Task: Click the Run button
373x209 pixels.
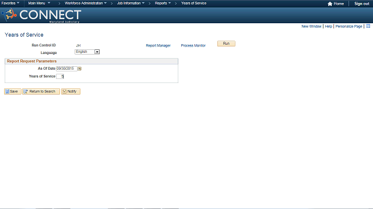Action: pos(226,44)
